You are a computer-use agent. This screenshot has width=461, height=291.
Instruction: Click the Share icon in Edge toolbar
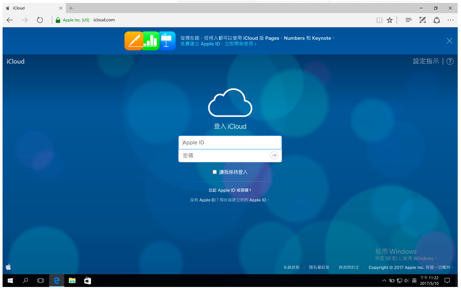[437, 20]
